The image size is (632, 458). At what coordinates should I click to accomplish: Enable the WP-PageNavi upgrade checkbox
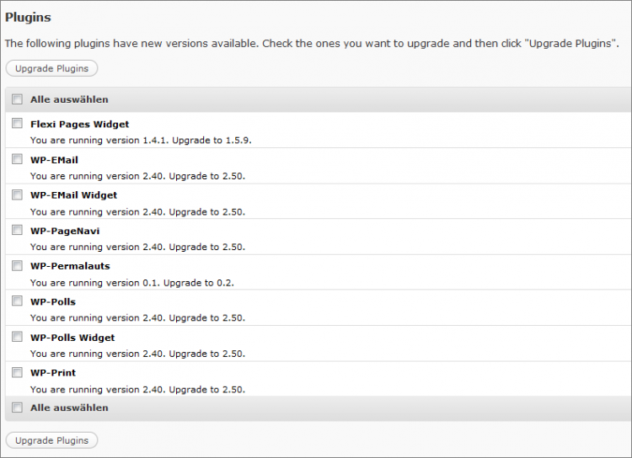(x=17, y=229)
